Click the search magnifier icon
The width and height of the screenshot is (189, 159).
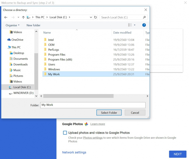(144, 17)
